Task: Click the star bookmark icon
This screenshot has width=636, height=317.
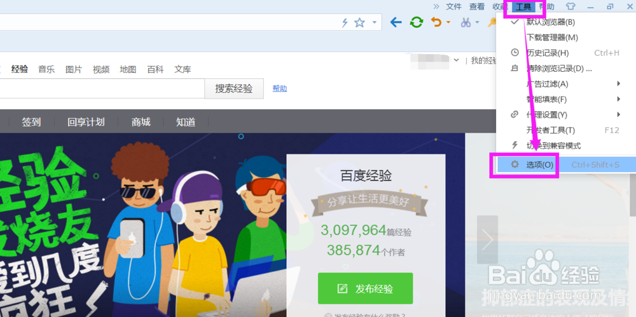Action: click(x=359, y=23)
